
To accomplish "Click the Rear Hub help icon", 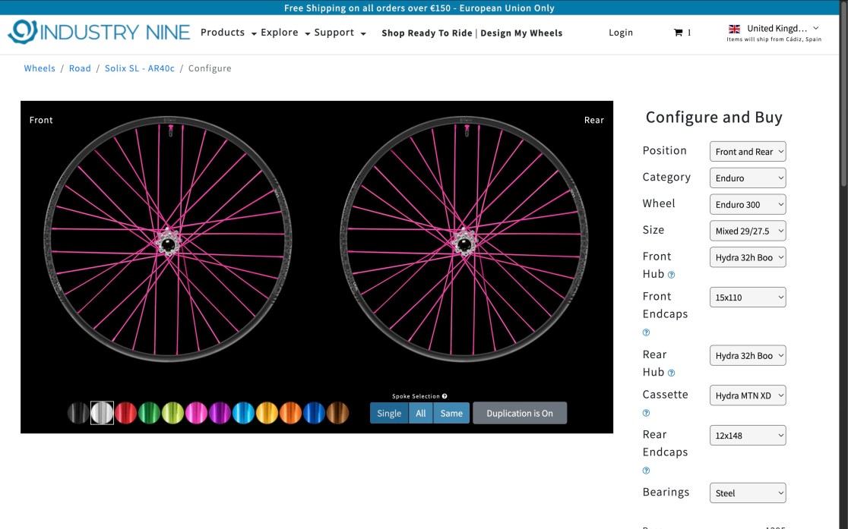I will [x=671, y=373].
